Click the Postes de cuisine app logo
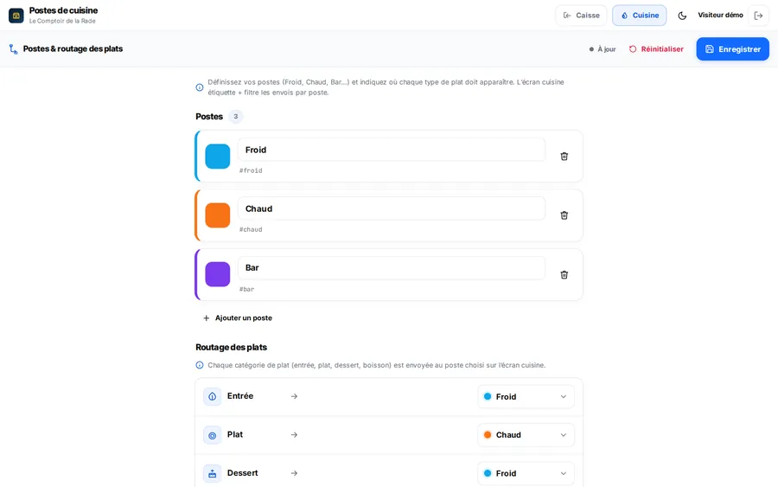 [x=16, y=16]
